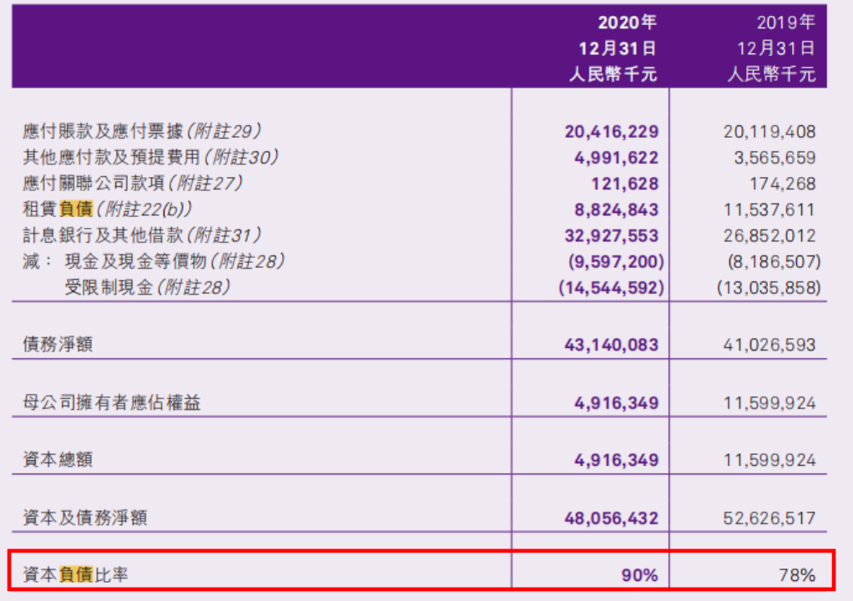Click the value 20,416,229
This screenshot has height=601, width=853.
(612, 132)
